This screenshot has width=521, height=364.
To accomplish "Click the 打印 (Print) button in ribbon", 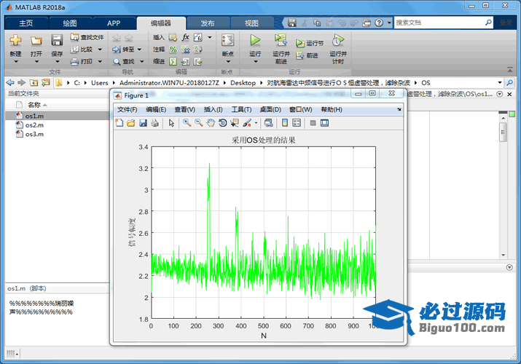I will (82, 61).
